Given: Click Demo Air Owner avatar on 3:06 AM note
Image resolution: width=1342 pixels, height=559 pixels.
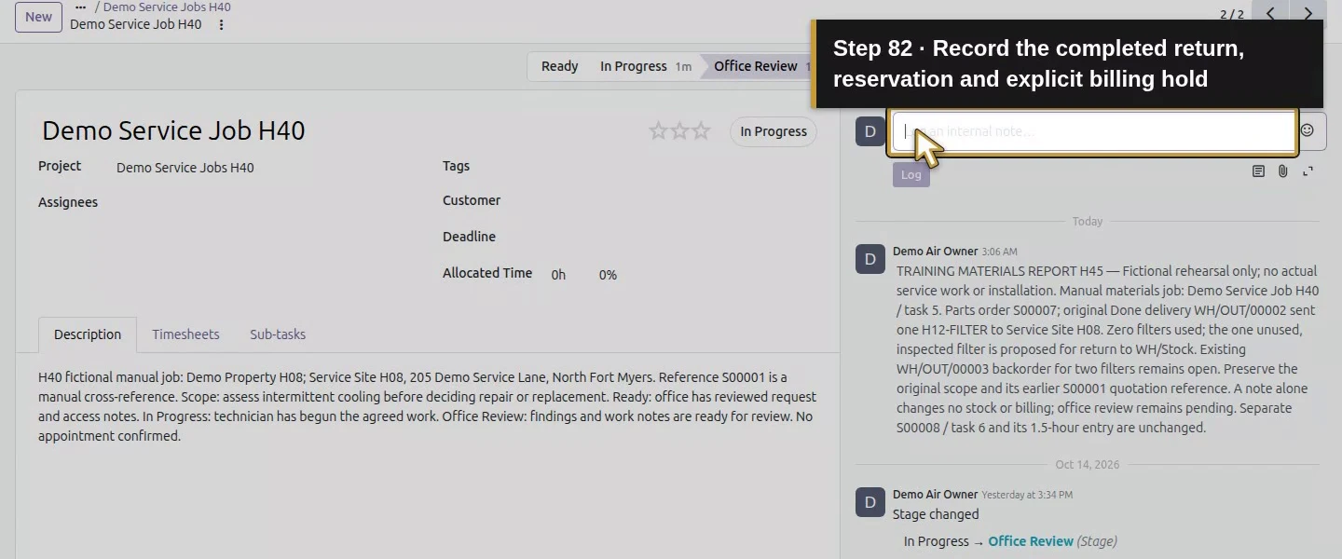Looking at the screenshot, I should click(870, 260).
